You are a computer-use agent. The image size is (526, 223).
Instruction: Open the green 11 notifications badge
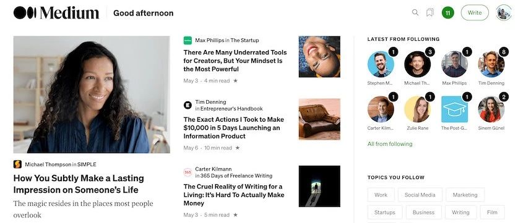[448, 13]
